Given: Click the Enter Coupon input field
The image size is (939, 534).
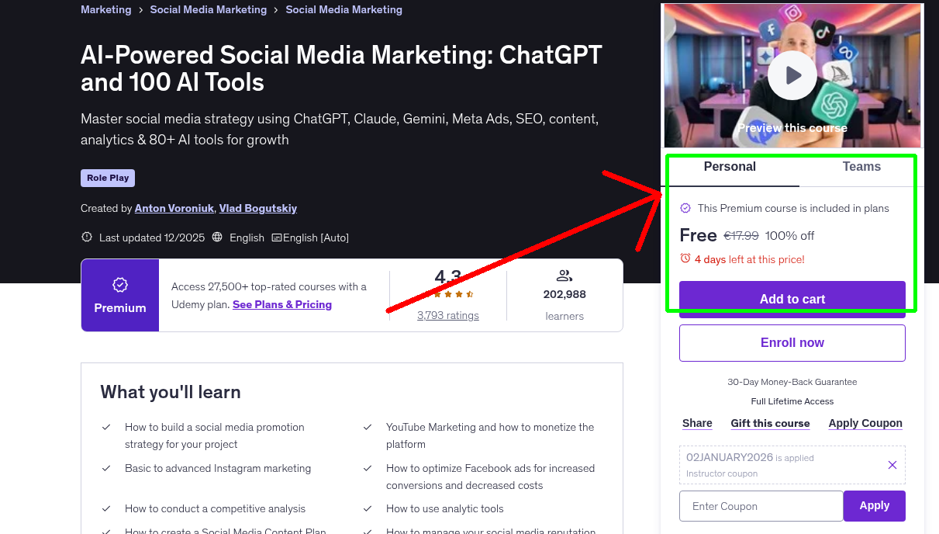Looking at the screenshot, I should [x=760, y=505].
